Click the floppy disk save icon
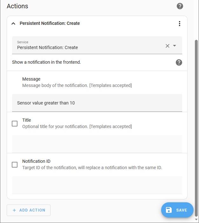 click(x=169, y=210)
